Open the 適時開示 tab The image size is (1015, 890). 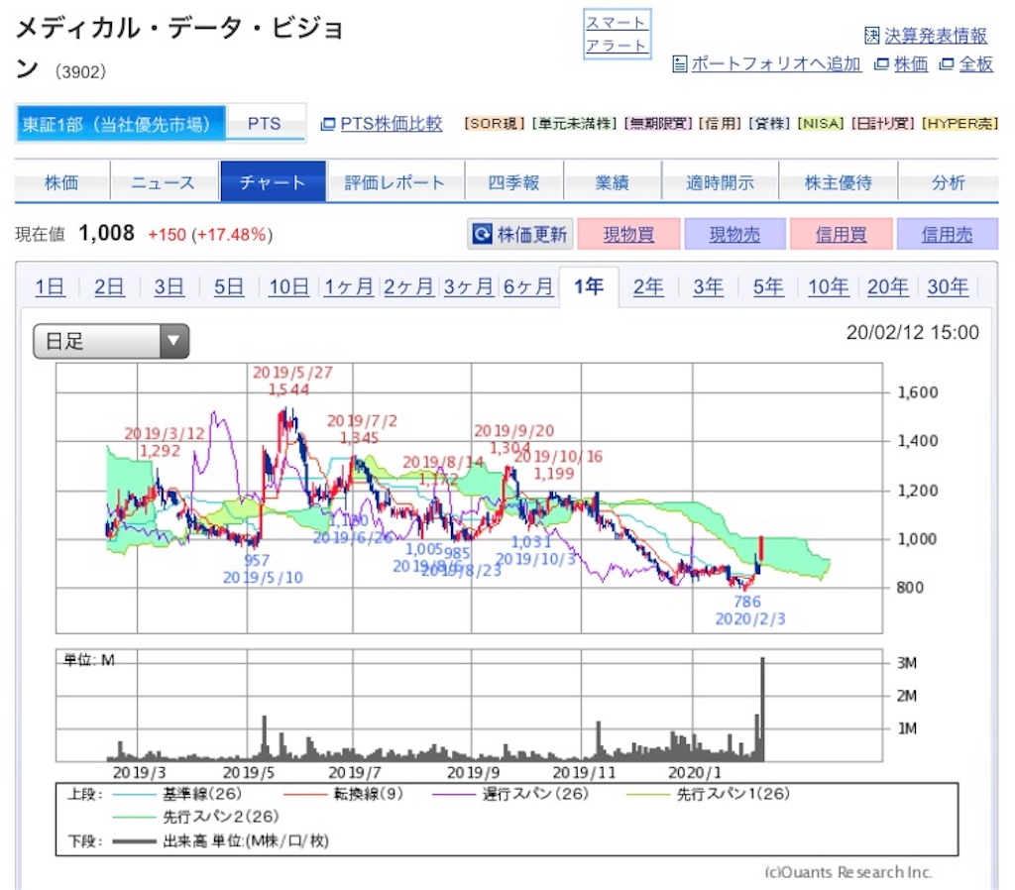(720, 182)
